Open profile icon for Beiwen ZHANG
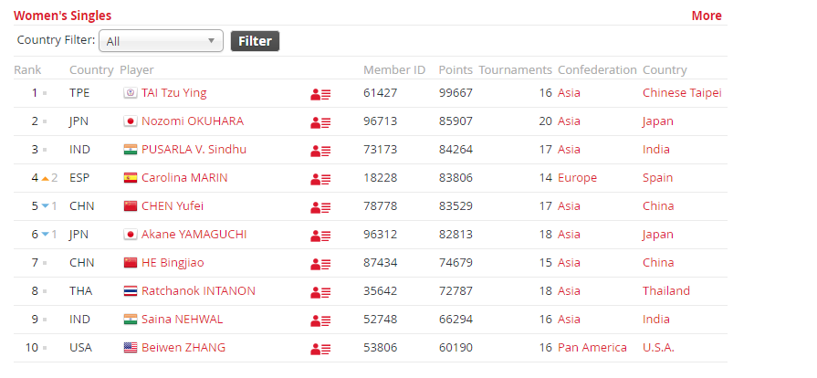Image resolution: width=817 pixels, height=378 pixels. pos(320,349)
